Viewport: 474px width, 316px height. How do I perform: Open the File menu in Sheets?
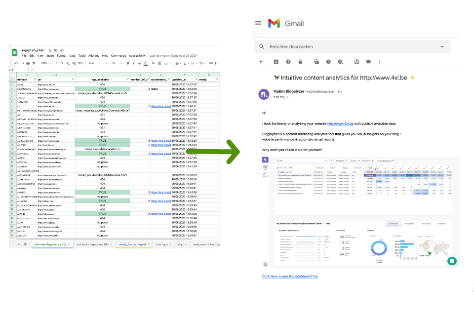pos(24,56)
